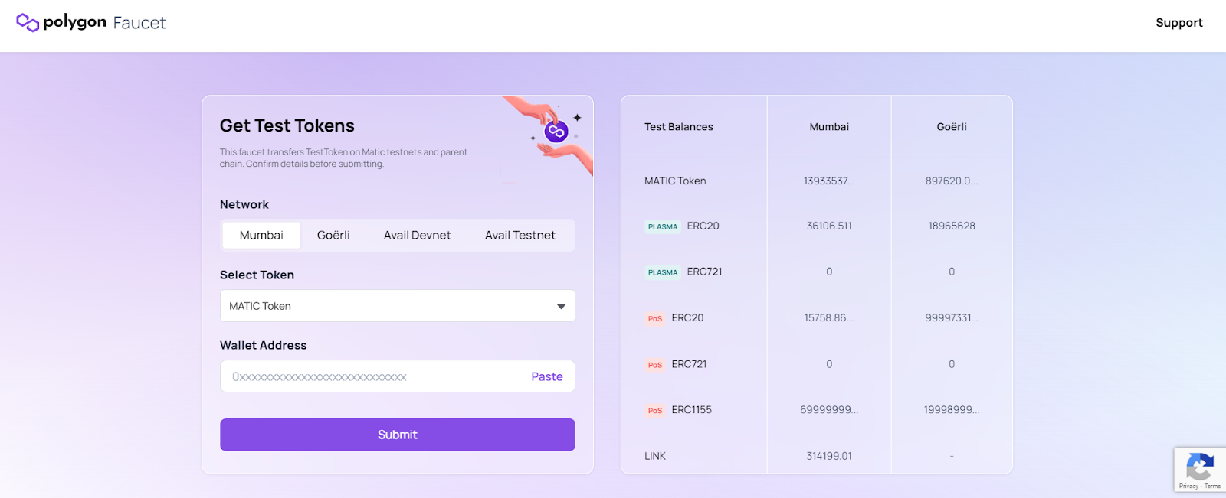Screen dimensions: 1226x498
Task: Open the Support link
Action: point(1179,23)
